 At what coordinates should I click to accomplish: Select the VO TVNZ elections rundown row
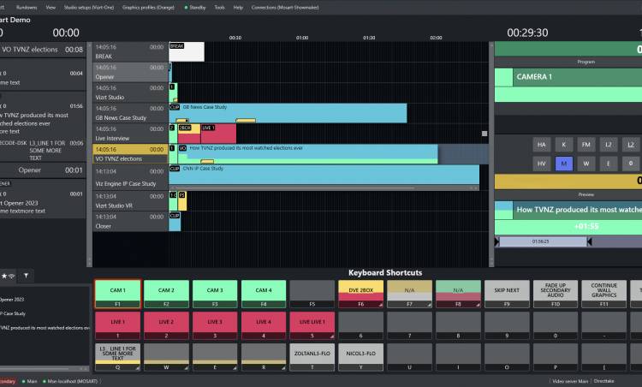tap(130, 154)
